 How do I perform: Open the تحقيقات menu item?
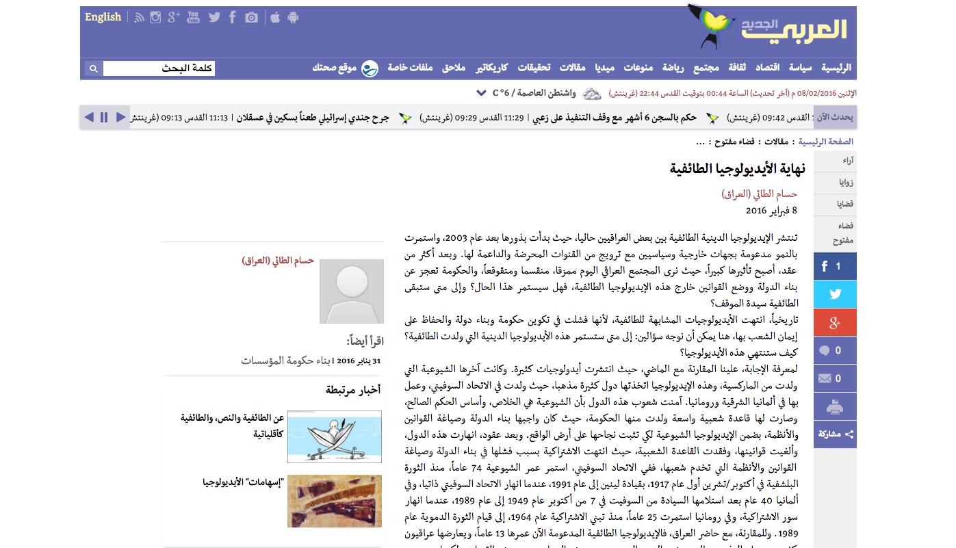point(534,68)
